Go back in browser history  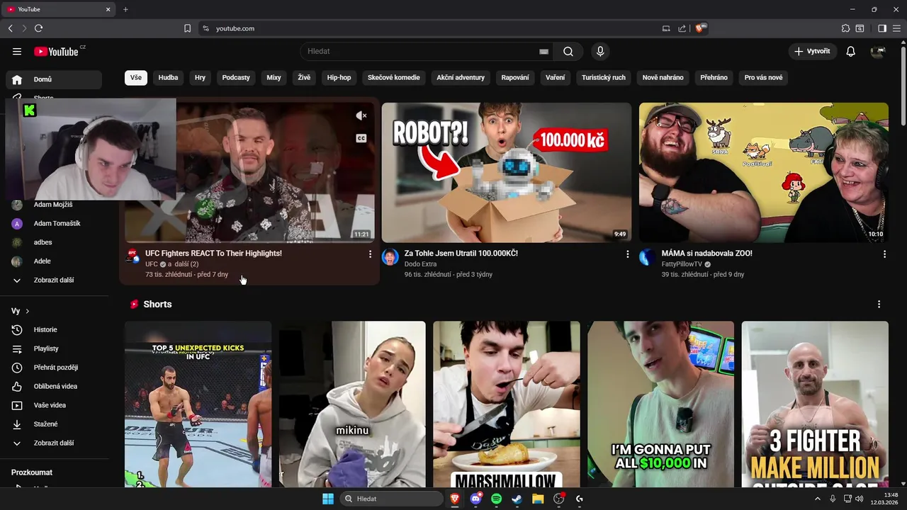pyautogui.click(x=10, y=28)
